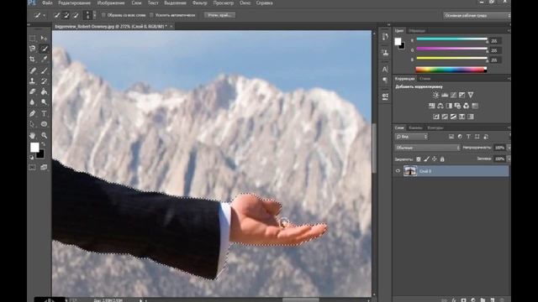
Task: Open the Paragraph panel icon
Action: 385,80
